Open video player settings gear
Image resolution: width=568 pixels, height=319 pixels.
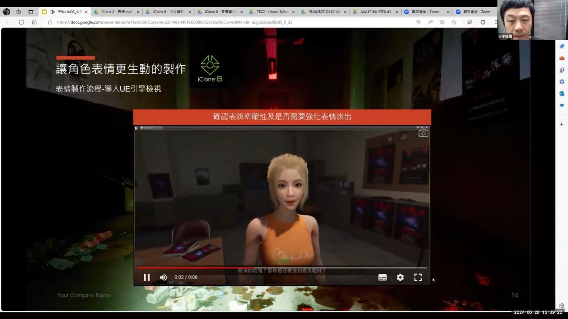tap(400, 277)
